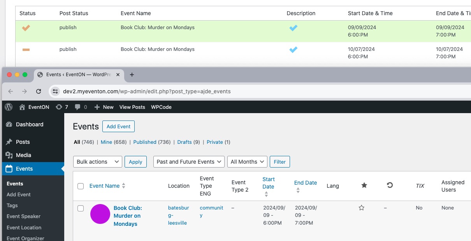
Task: Click the plus New content button
Action: (104, 107)
